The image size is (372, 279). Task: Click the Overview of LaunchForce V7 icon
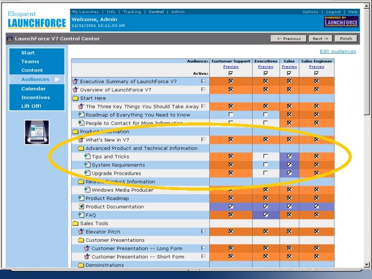click(x=75, y=90)
